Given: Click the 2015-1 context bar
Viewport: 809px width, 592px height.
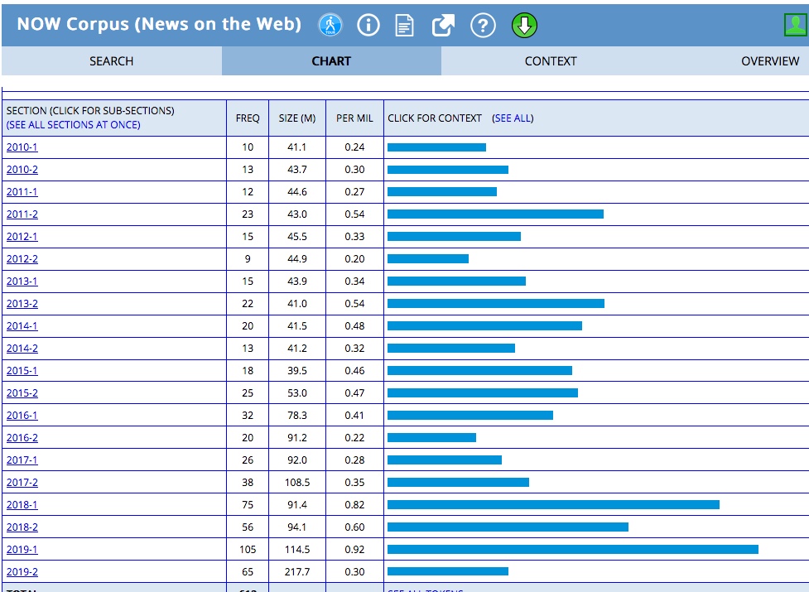Looking at the screenshot, I should pos(479,370).
